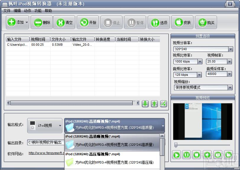Open the 皮肤 (Skin) apple button
This screenshot has height=170, width=240.
tap(182, 22)
